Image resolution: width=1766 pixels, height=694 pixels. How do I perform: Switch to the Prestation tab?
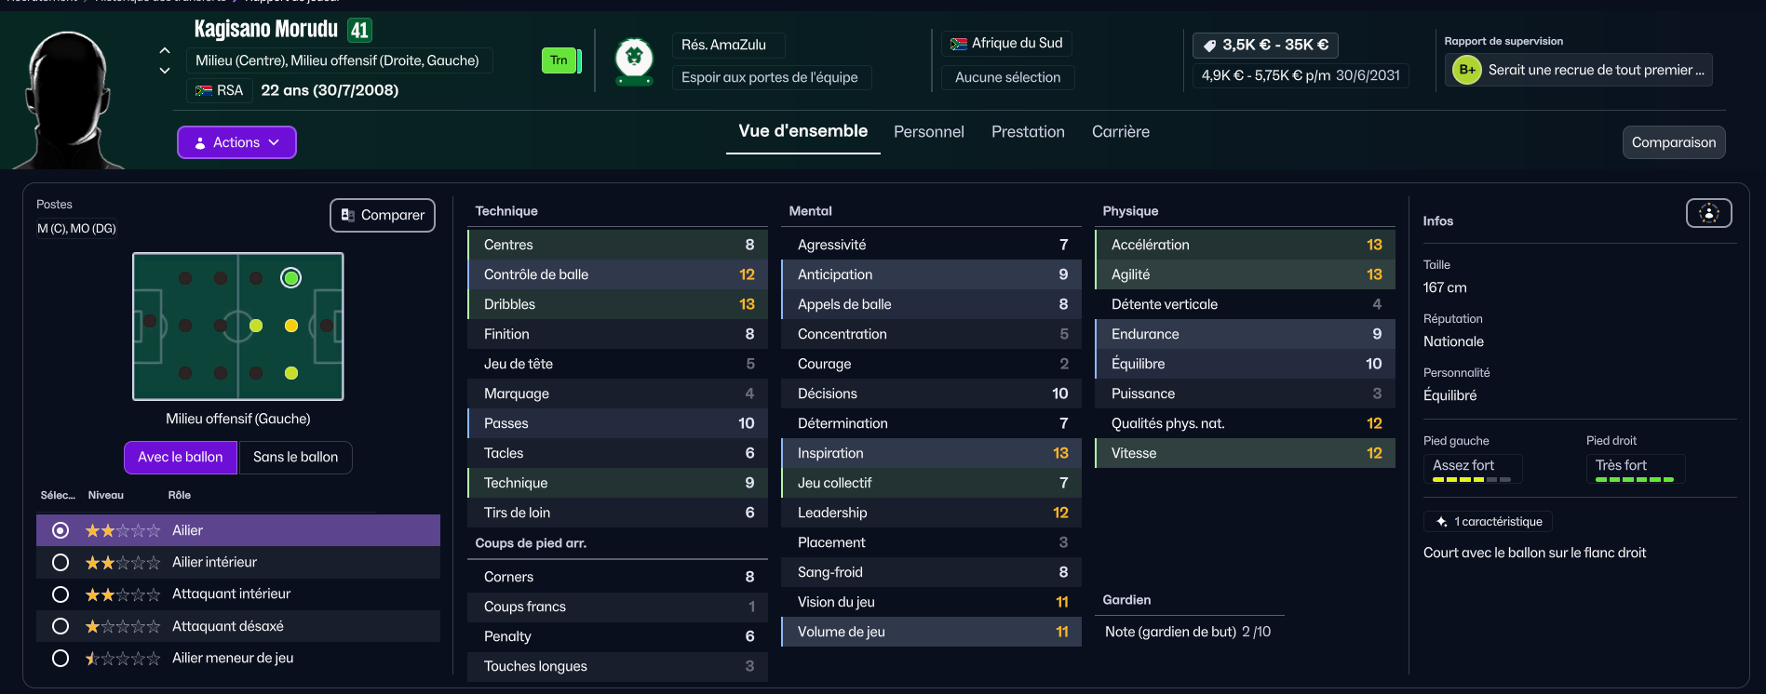pyautogui.click(x=1028, y=132)
